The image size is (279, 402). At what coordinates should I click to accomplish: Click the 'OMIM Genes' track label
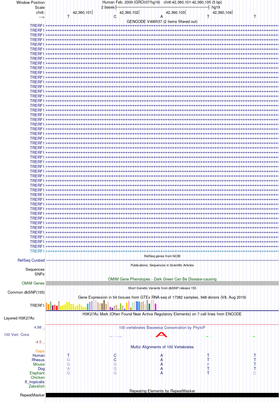coord(33,283)
